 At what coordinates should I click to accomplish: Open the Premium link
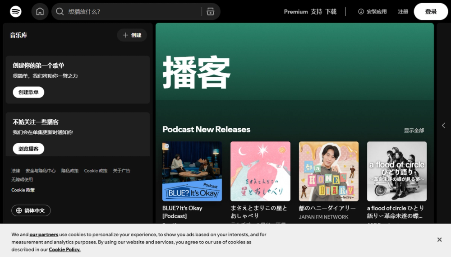tap(296, 12)
